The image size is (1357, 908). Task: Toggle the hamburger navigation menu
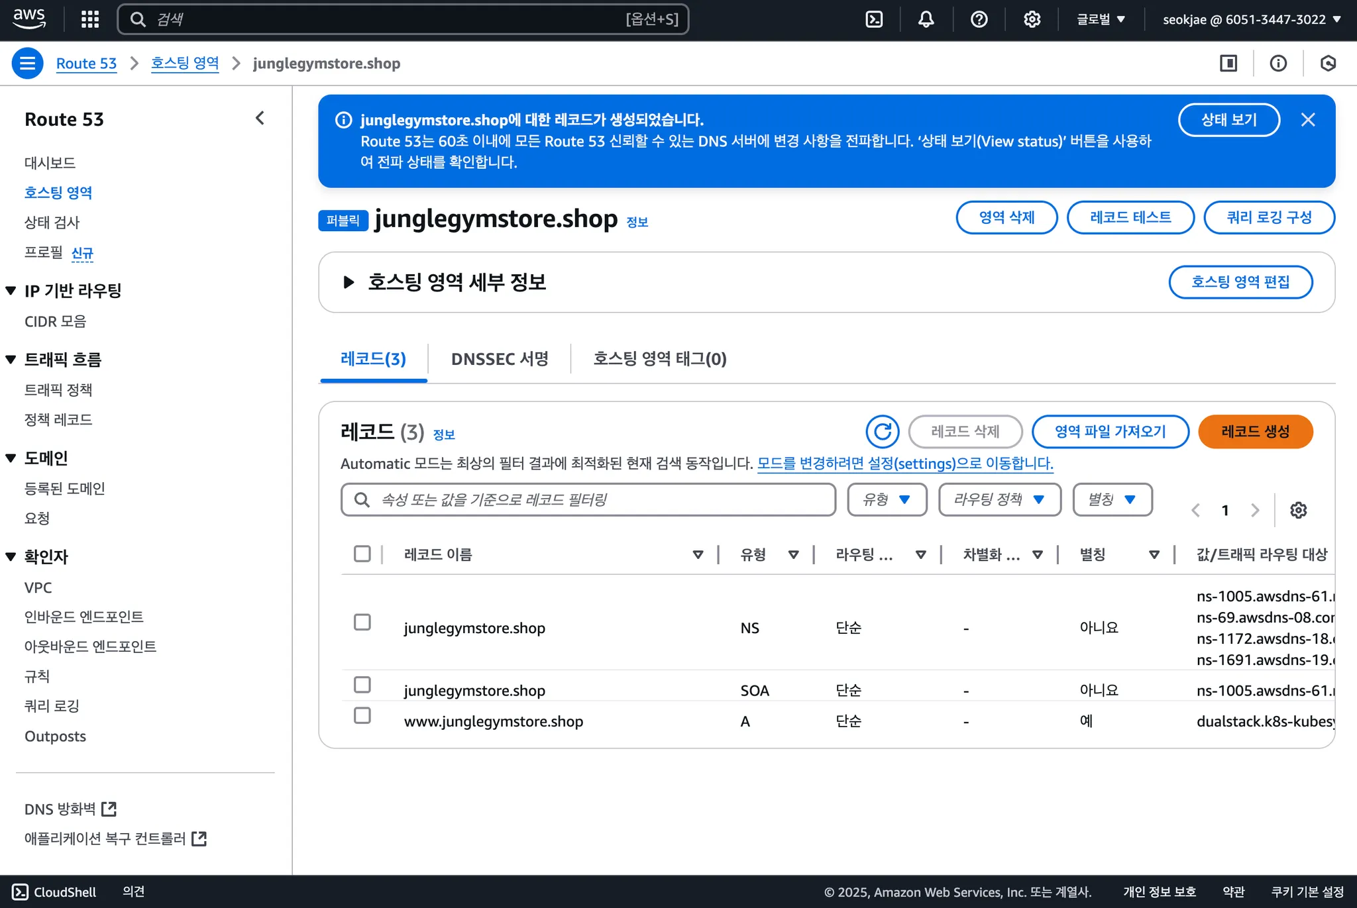pyautogui.click(x=27, y=64)
